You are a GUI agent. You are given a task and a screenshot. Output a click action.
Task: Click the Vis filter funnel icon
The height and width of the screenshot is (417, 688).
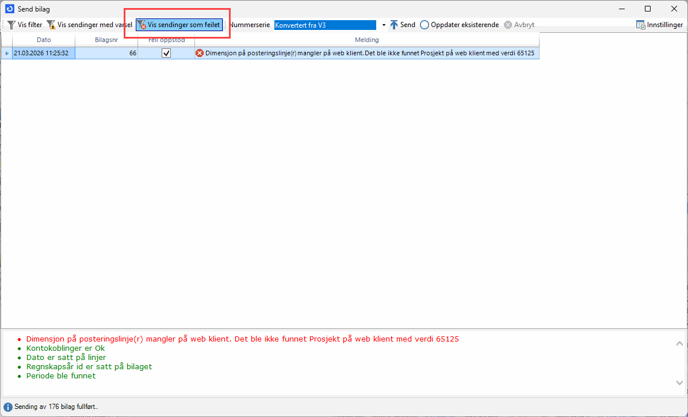coord(11,25)
